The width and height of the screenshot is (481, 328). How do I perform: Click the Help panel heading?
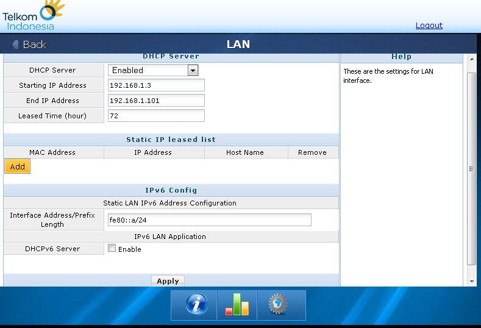(x=402, y=57)
